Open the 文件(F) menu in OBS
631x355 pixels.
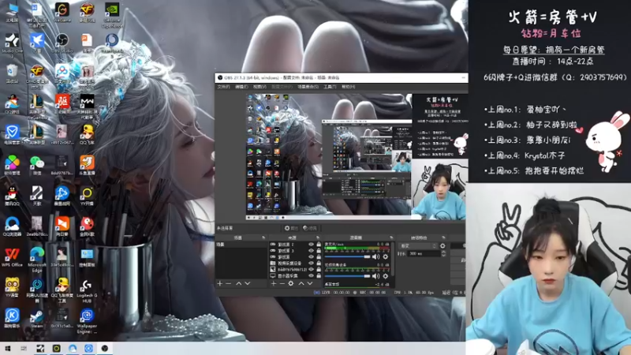[x=224, y=87]
